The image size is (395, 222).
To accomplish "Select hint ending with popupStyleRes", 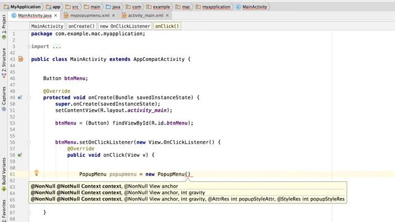I will (188, 199).
